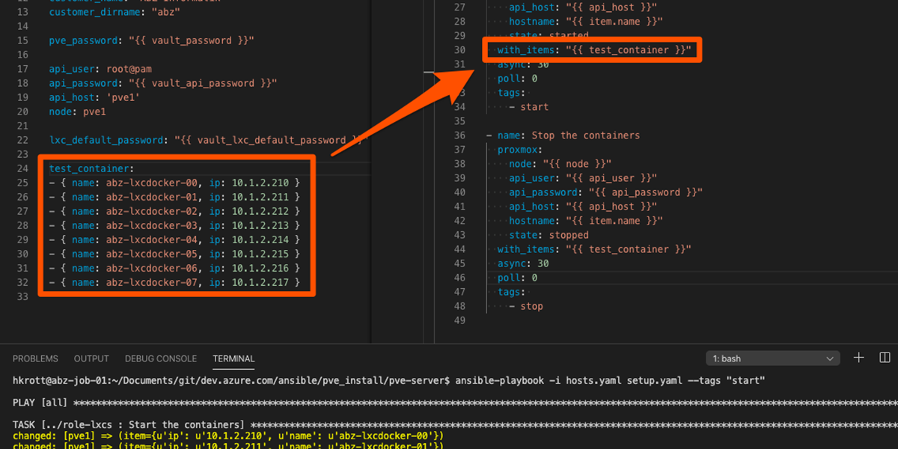Click 'poll: 0' on line 46
The height and width of the screenshot is (449, 898).
coord(517,278)
